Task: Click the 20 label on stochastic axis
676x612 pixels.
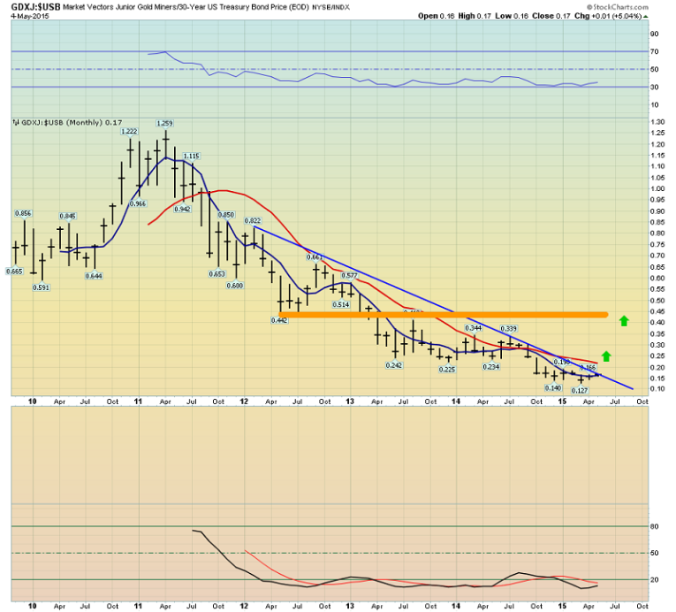Action: tap(655, 579)
